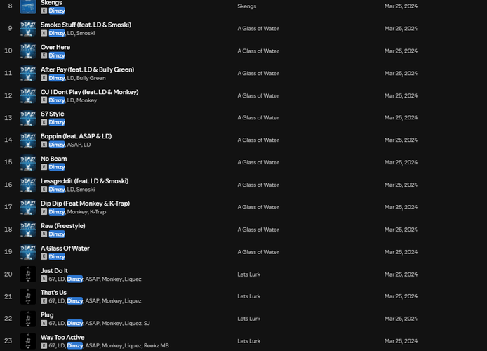
Task: Open album cover of Just Do It track
Action: (28, 274)
